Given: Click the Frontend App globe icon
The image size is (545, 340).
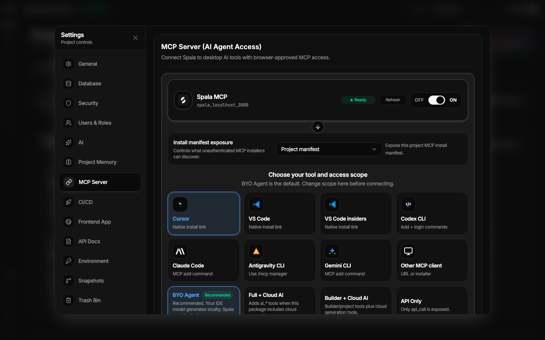Looking at the screenshot, I should (69, 222).
